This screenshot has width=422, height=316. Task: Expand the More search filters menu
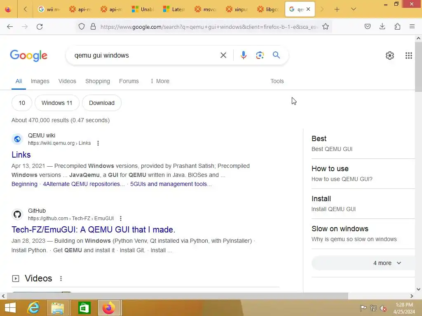pyautogui.click(x=160, y=81)
